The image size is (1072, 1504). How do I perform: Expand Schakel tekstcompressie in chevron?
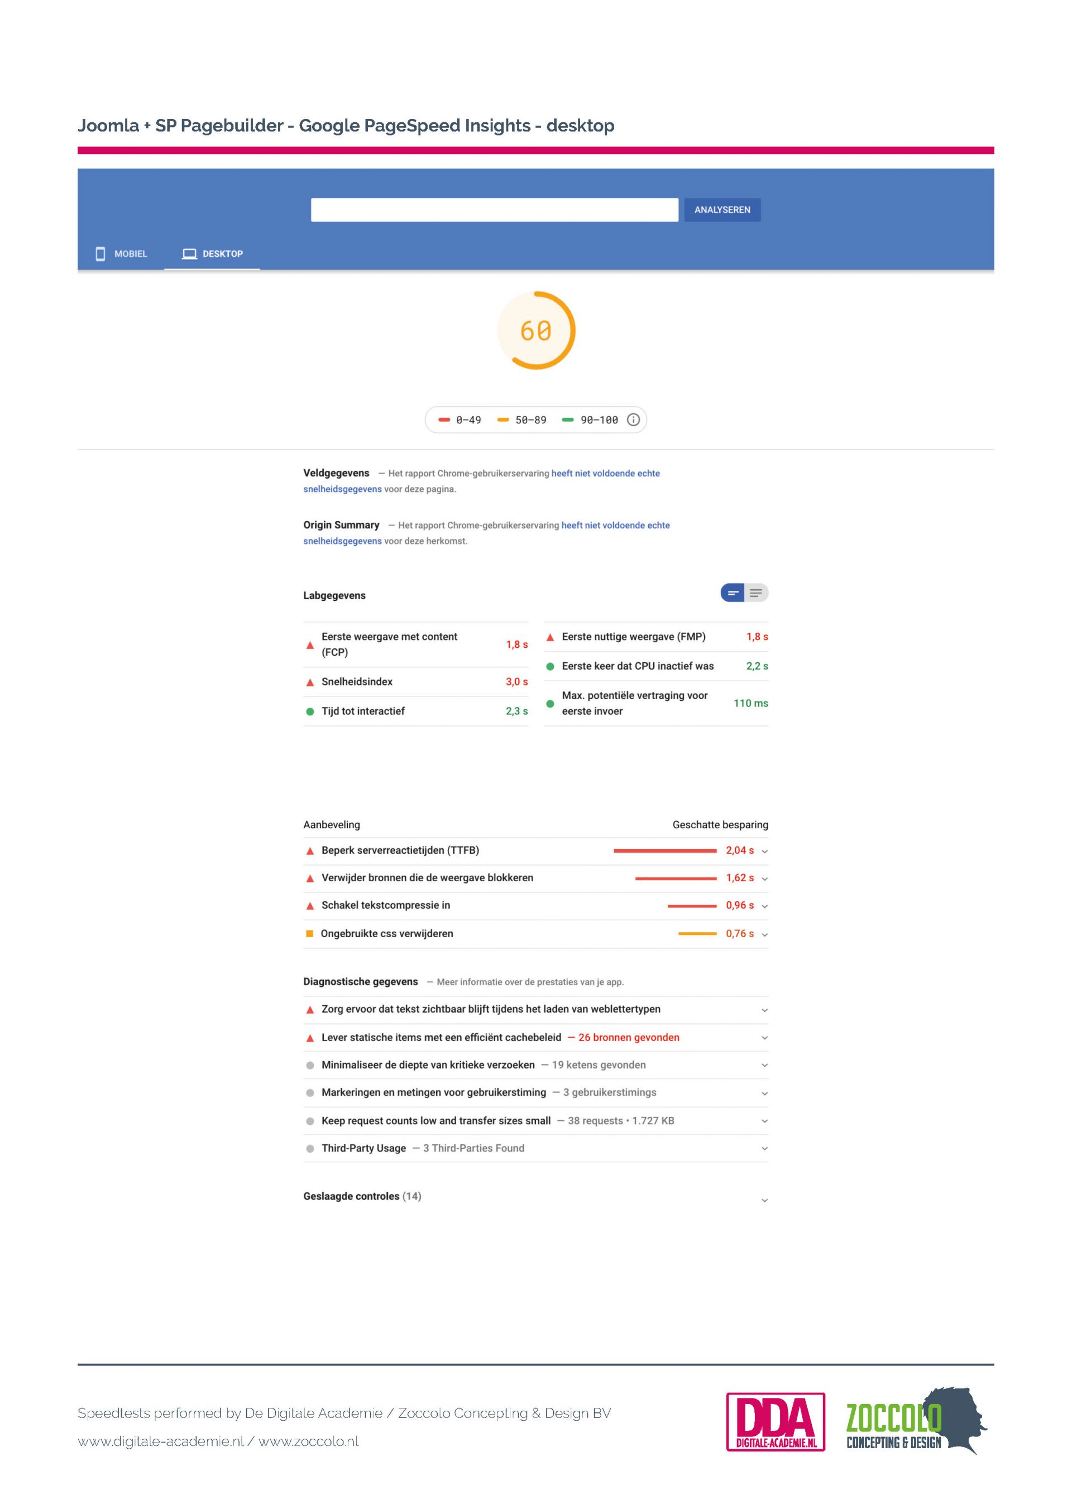764,906
